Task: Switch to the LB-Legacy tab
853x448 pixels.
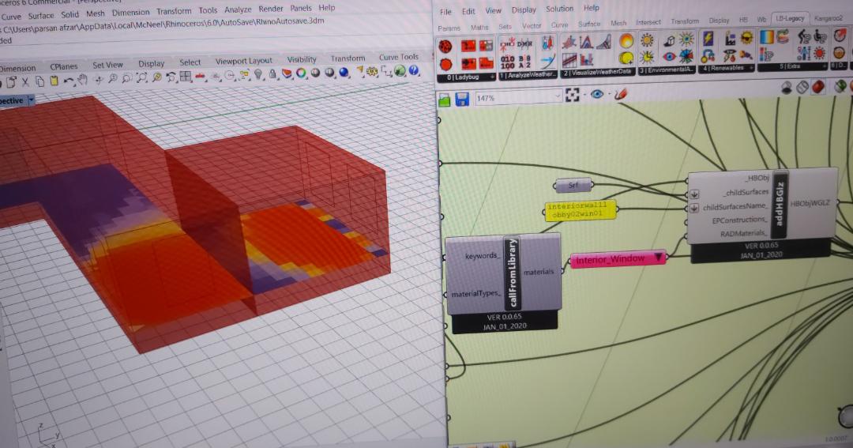Action: point(790,18)
